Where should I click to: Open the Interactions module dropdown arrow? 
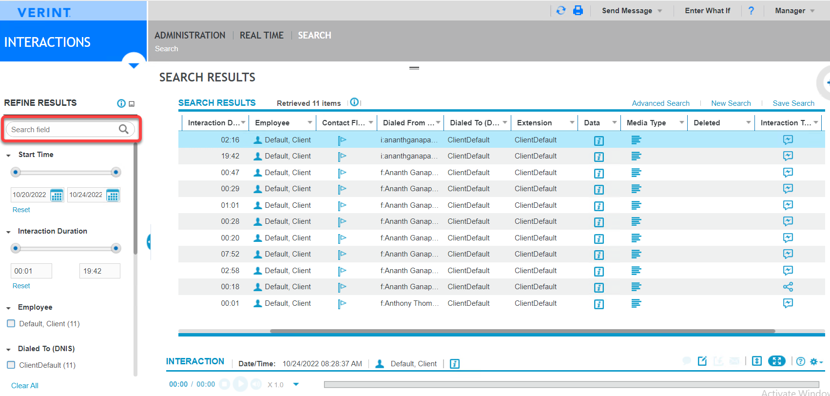[134, 65]
